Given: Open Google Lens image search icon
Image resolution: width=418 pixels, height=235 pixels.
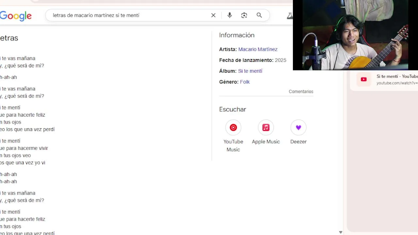Looking at the screenshot, I should click(244, 15).
